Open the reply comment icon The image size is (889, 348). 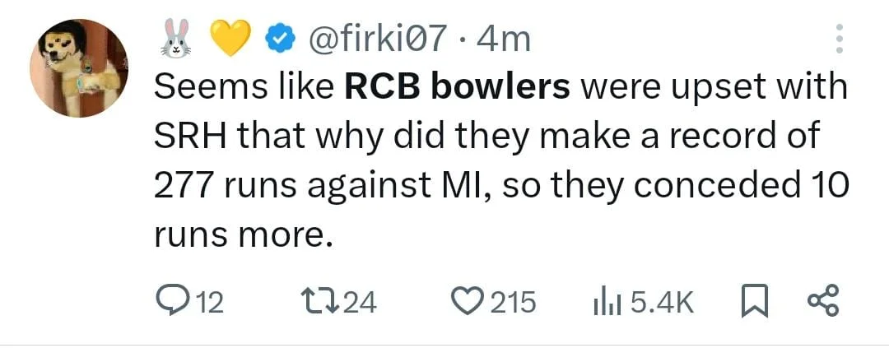173,301
